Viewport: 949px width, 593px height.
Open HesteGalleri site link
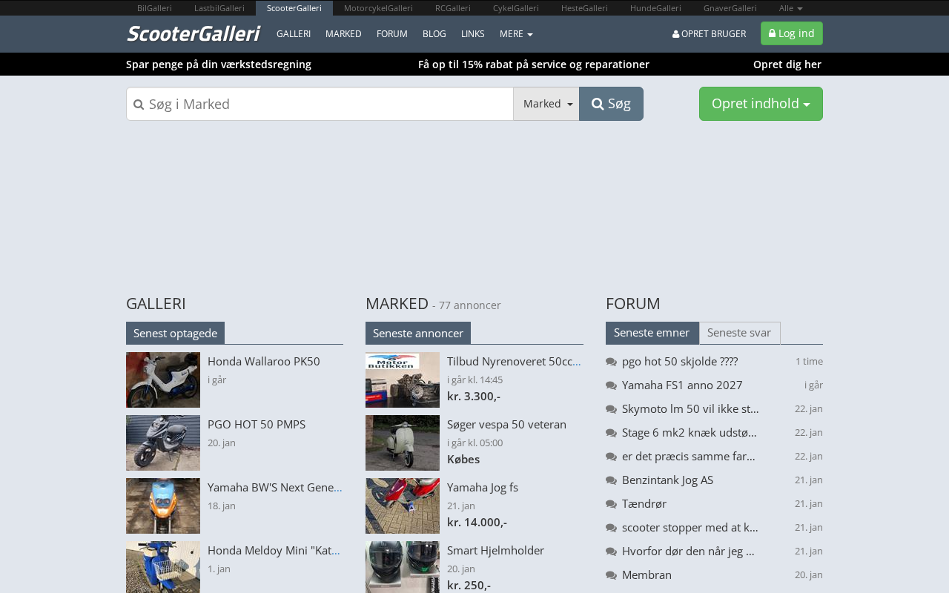pyautogui.click(x=584, y=8)
